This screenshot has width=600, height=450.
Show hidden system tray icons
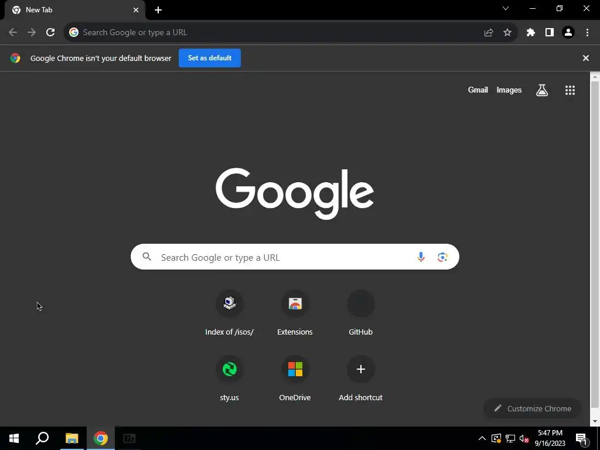pos(482,438)
